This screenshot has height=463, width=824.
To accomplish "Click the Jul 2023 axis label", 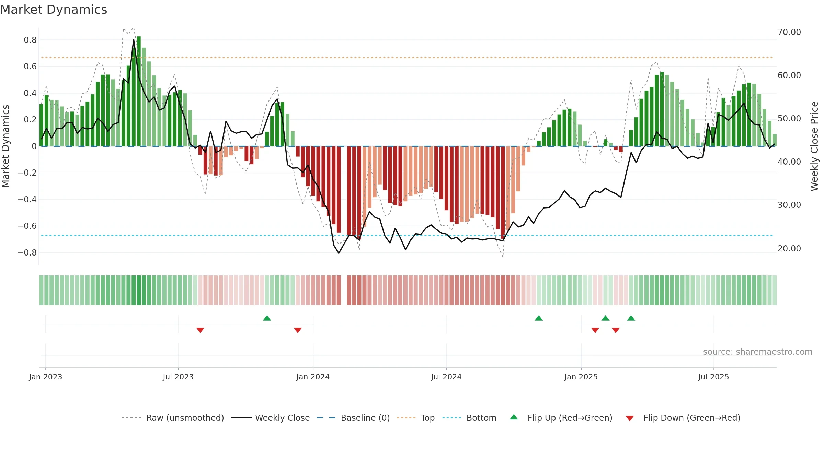I will pyautogui.click(x=178, y=377).
